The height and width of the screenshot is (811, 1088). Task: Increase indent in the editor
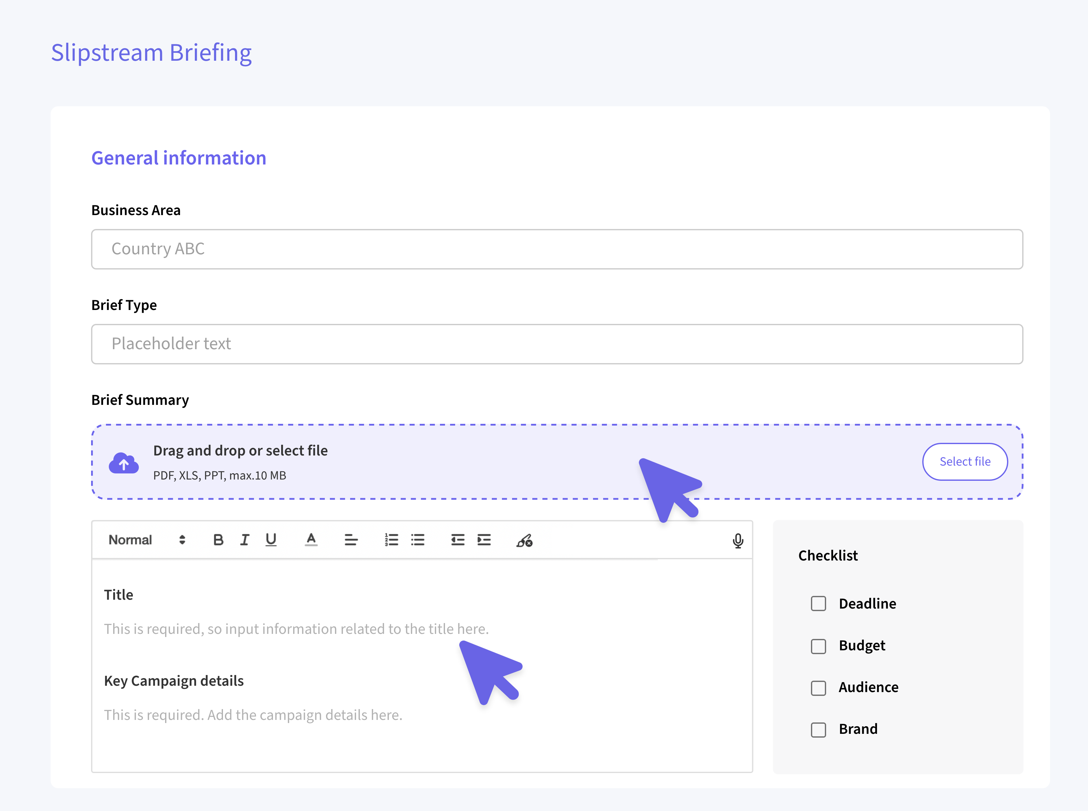click(484, 540)
